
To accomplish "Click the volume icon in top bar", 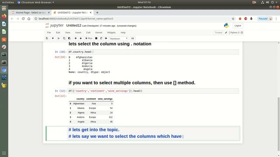I will [x=267, y=2].
